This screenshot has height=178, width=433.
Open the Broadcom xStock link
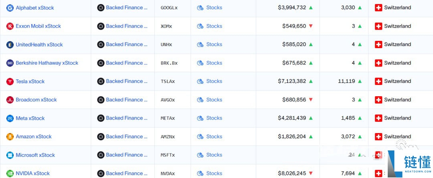(36, 100)
